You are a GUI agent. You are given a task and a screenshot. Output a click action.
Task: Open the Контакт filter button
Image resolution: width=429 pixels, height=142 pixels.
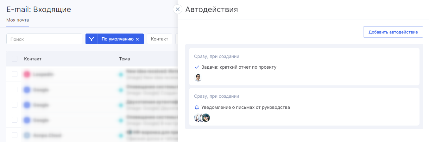coord(159,39)
